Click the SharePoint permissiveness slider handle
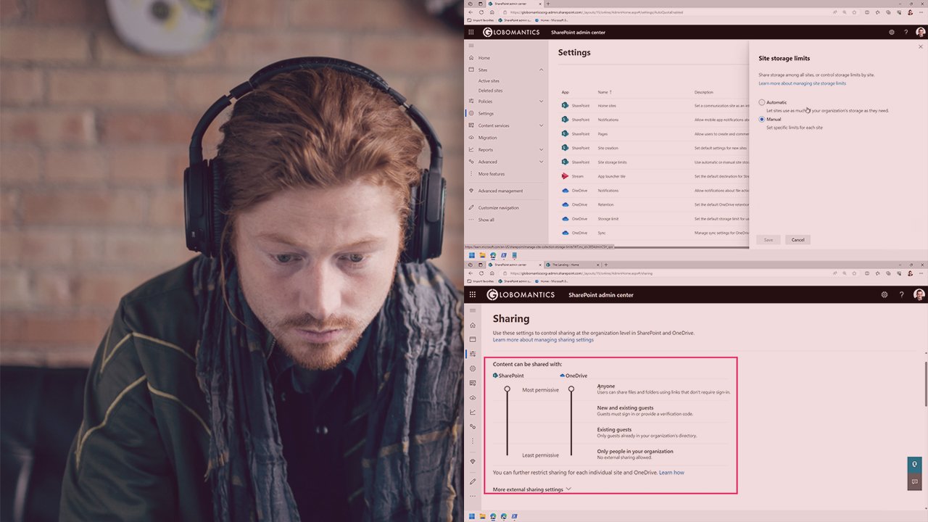This screenshot has width=928, height=522. pos(507,389)
